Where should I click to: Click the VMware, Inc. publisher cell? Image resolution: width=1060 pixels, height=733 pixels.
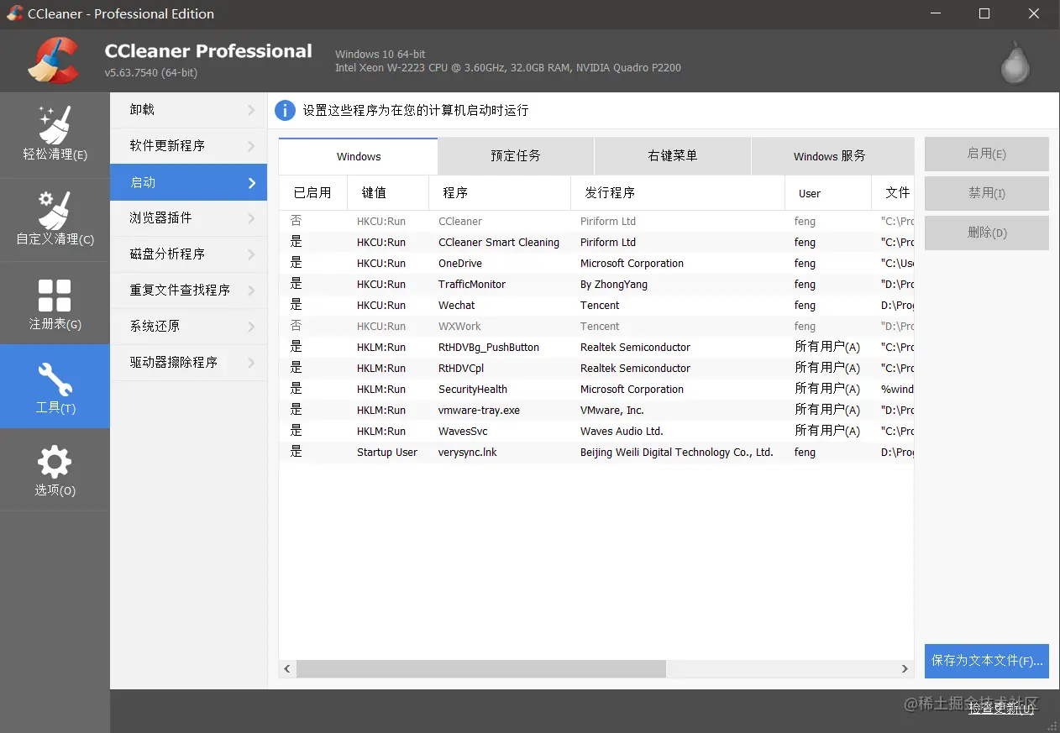coord(611,411)
